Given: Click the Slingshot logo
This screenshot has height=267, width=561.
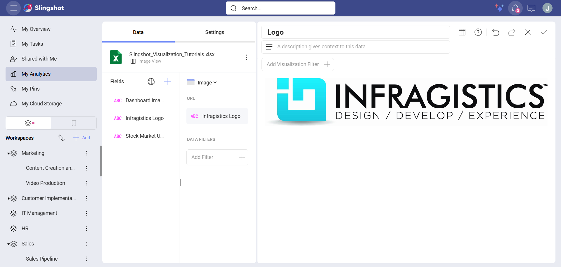Looking at the screenshot, I should [x=44, y=8].
